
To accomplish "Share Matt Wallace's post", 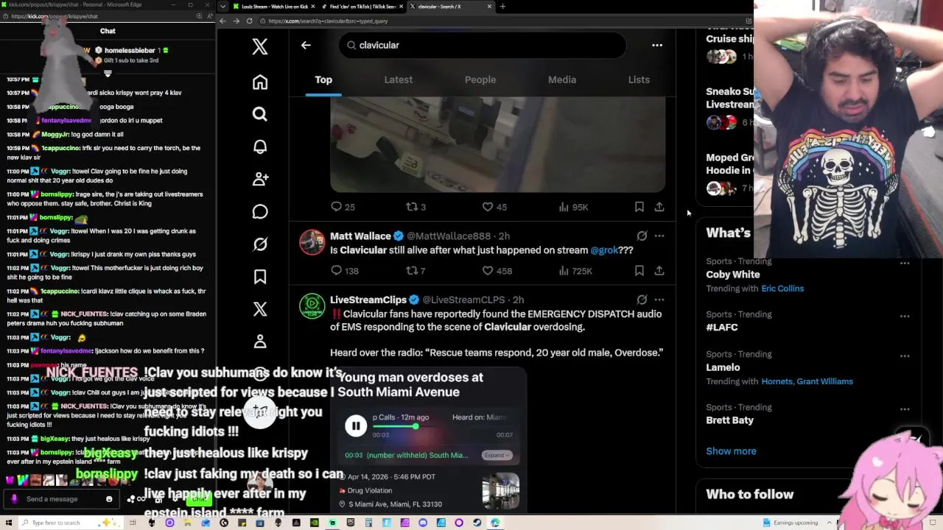I will pyautogui.click(x=659, y=271).
